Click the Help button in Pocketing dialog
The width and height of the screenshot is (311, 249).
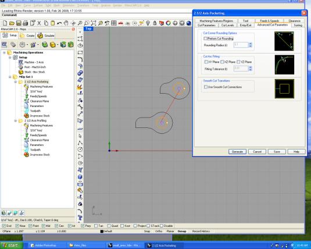(296, 152)
